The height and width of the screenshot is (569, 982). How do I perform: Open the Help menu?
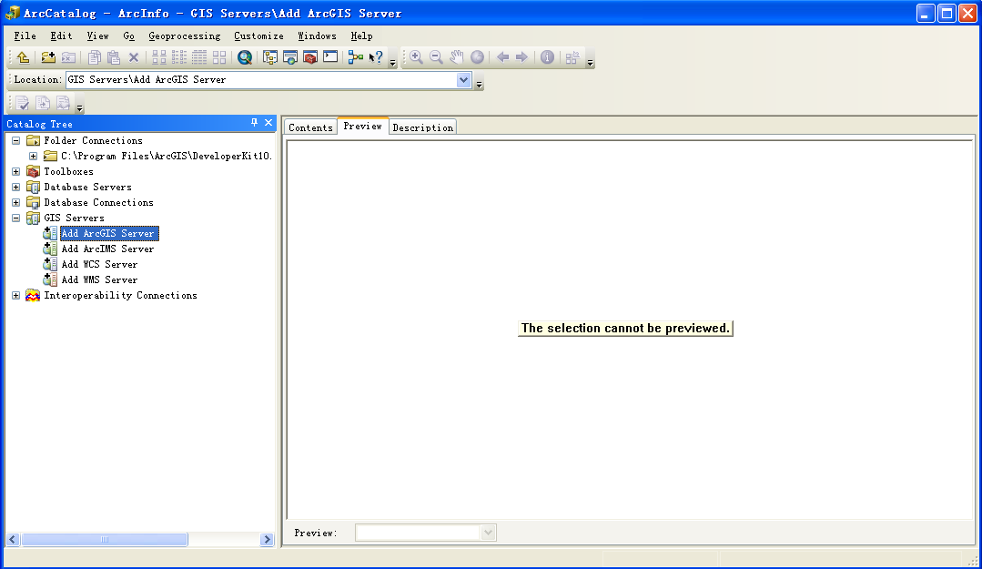pyautogui.click(x=361, y=36)
